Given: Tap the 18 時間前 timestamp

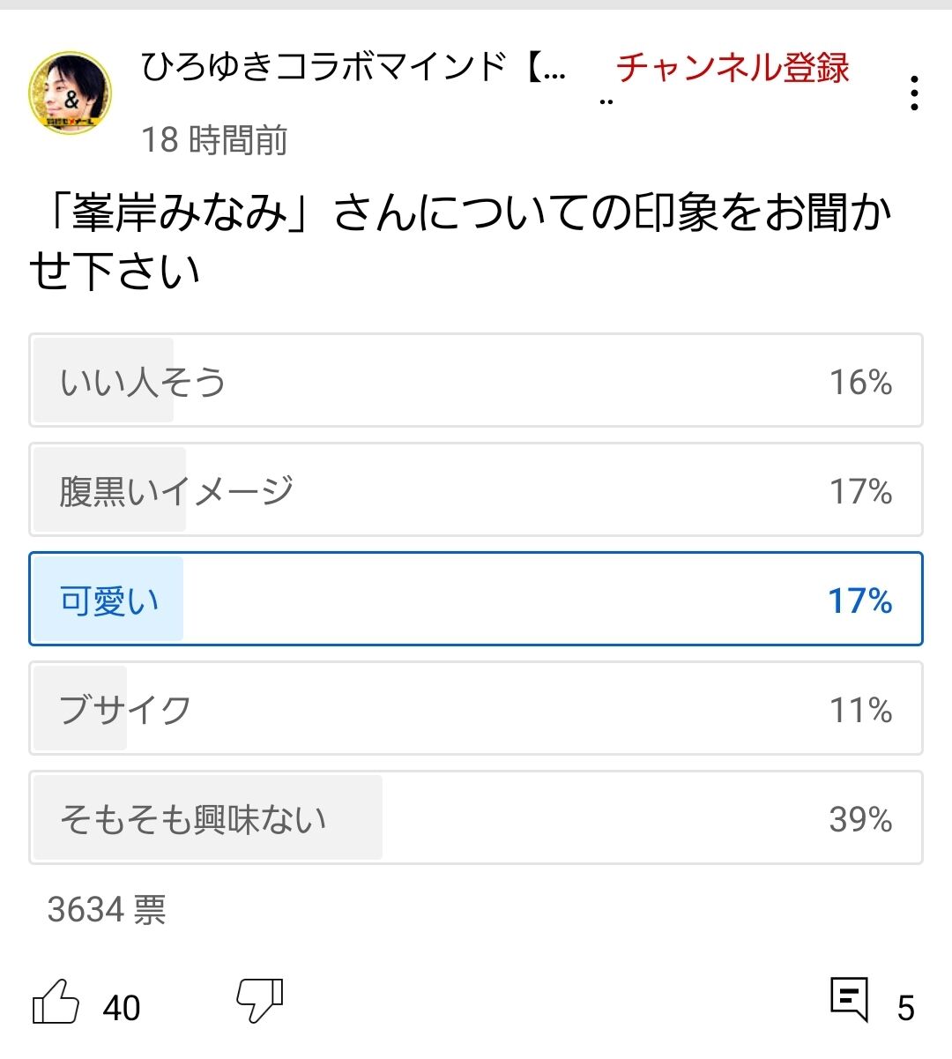Looking at the screenshot, I should pyautogui.click(x=214, y=139).
